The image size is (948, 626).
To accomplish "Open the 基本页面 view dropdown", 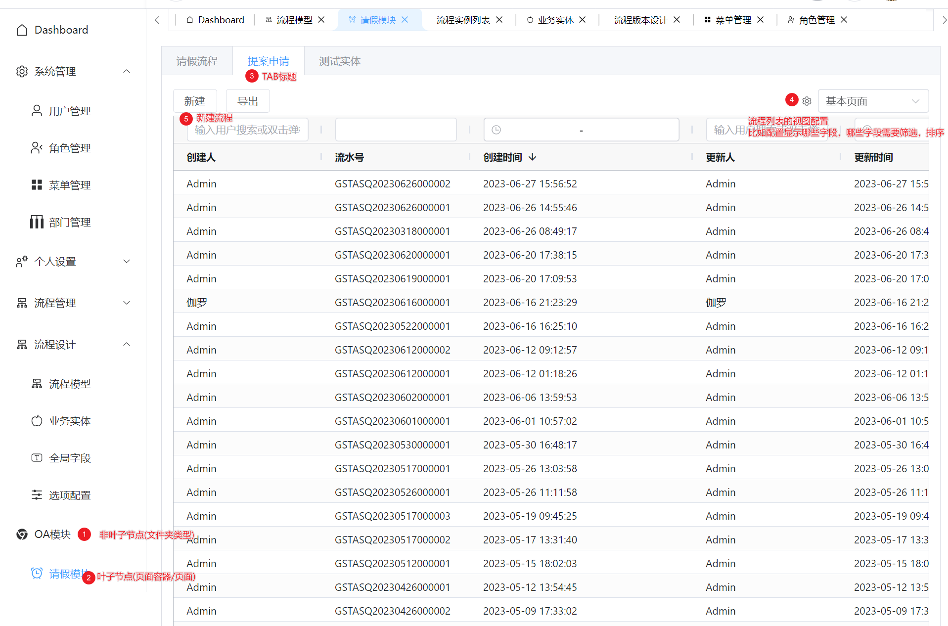I will [873, 101].
